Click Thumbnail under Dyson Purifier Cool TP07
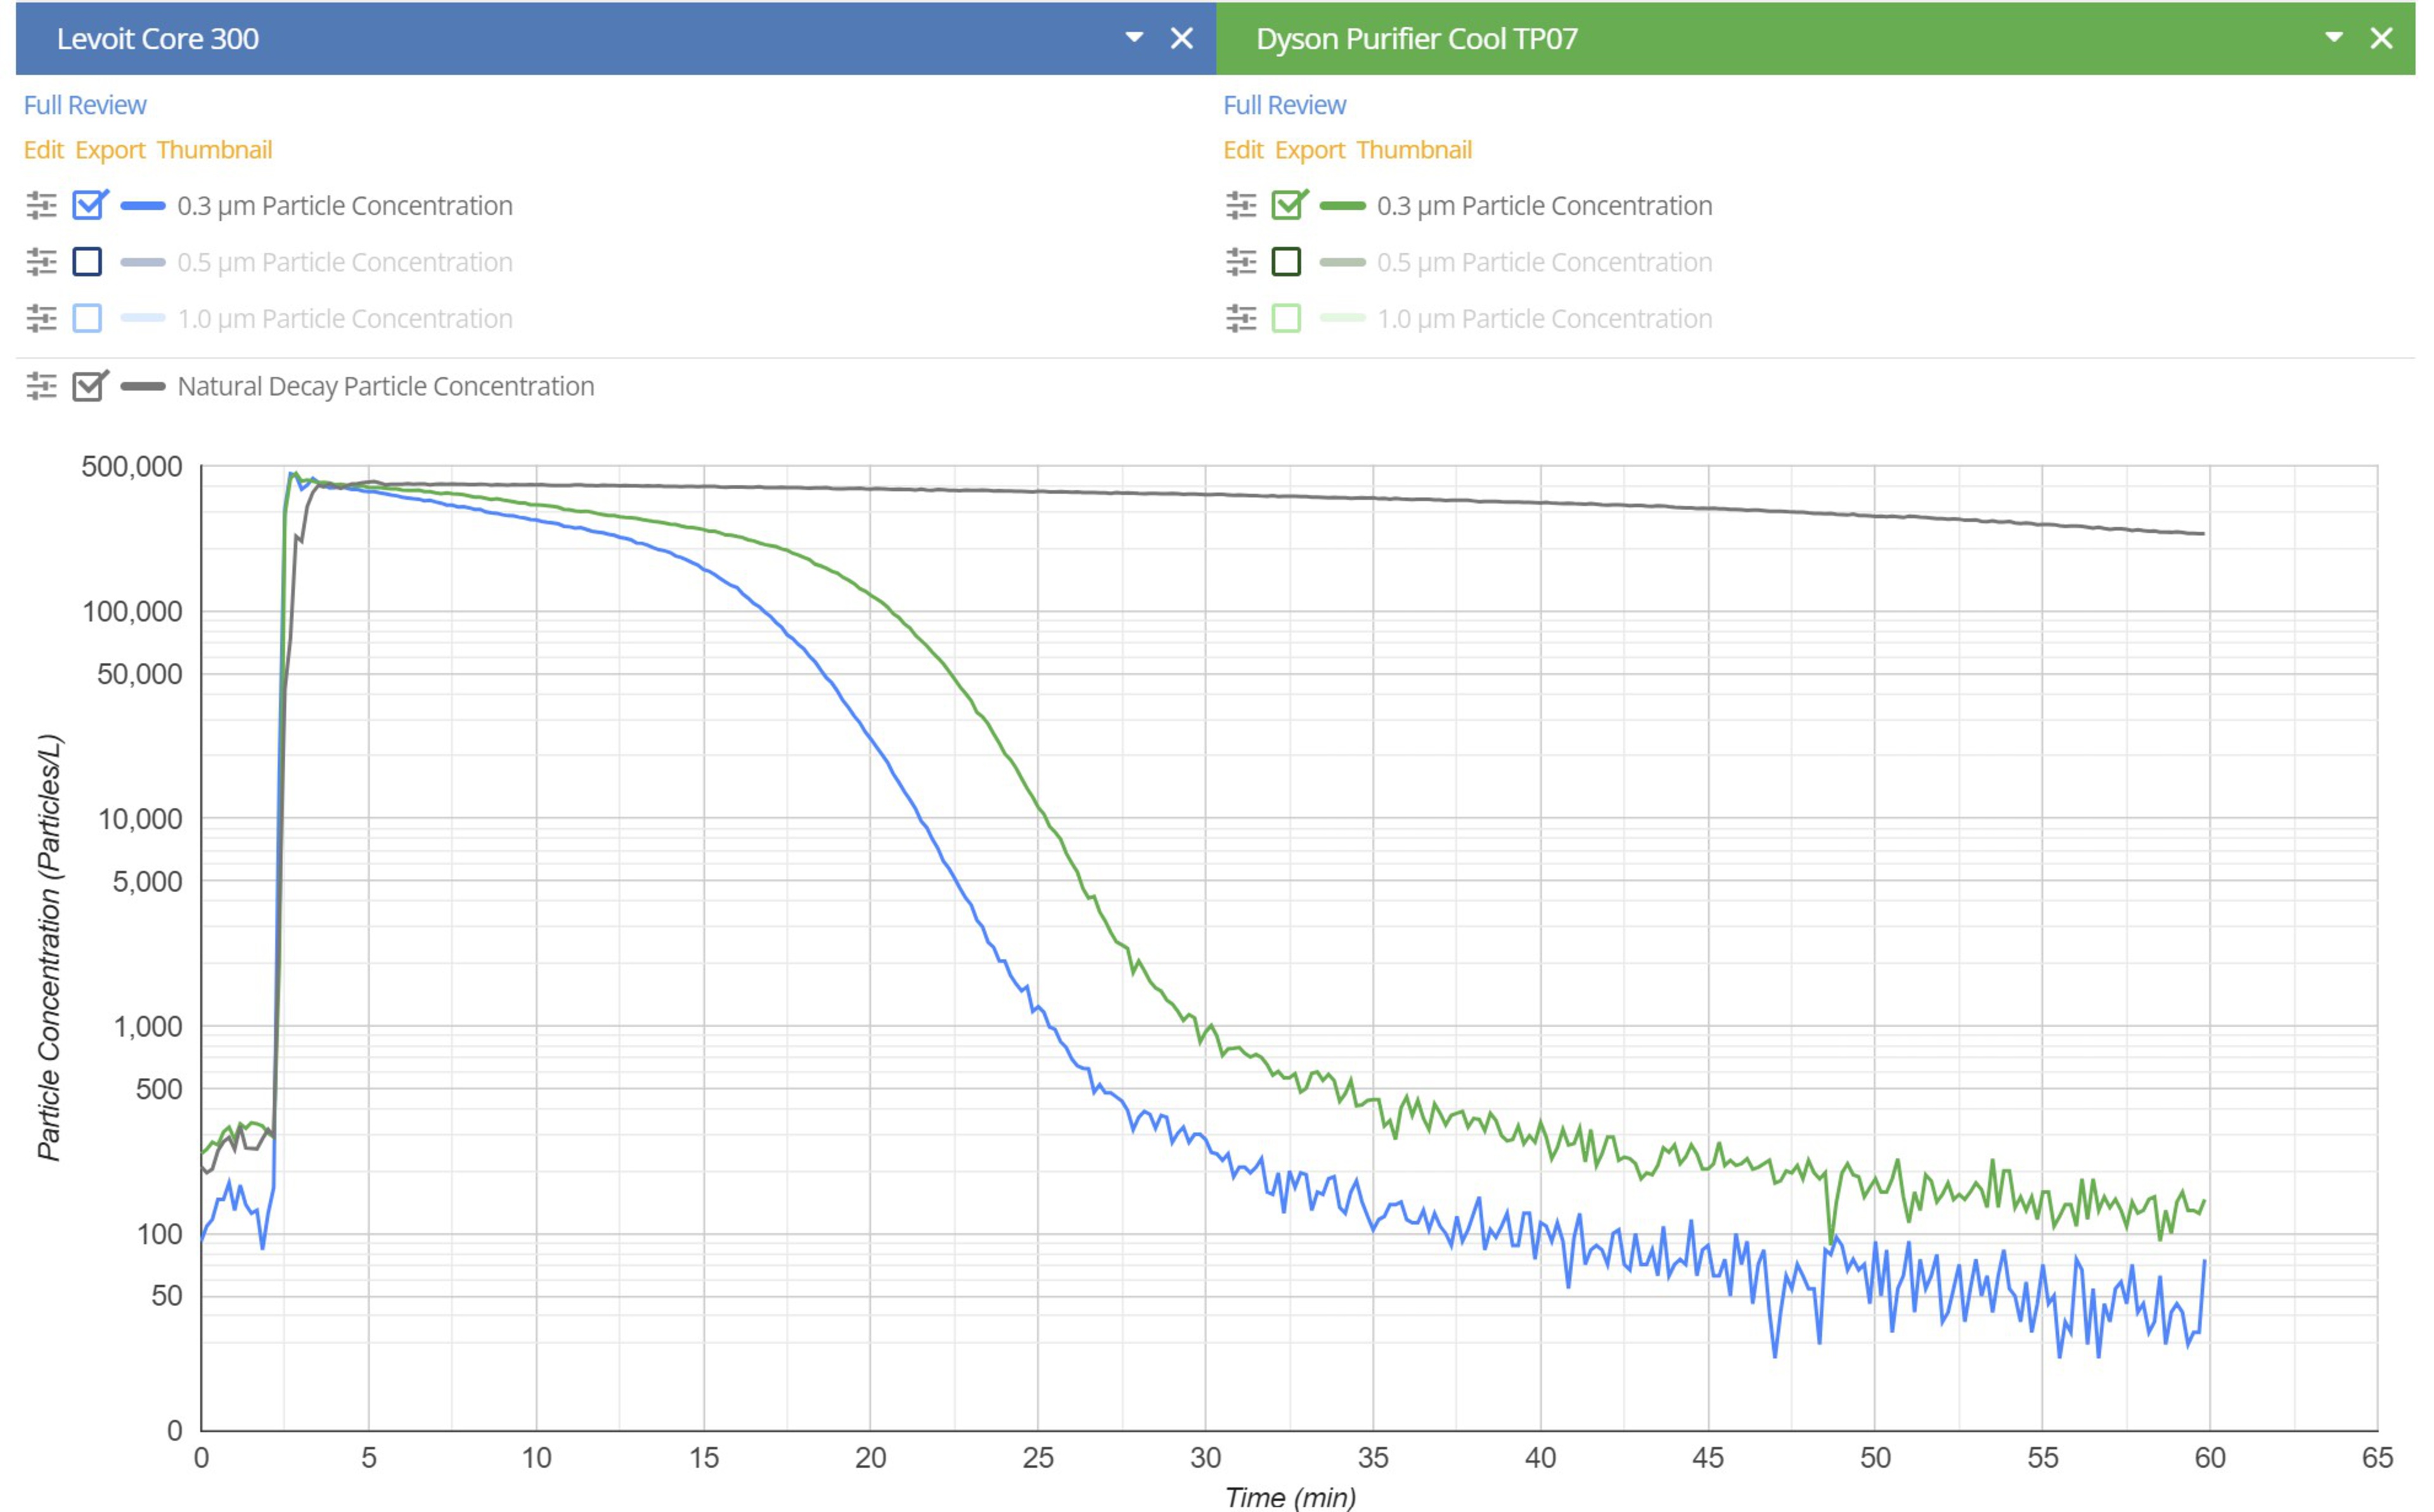Screen dimensions: 2434x1512 1414,150
